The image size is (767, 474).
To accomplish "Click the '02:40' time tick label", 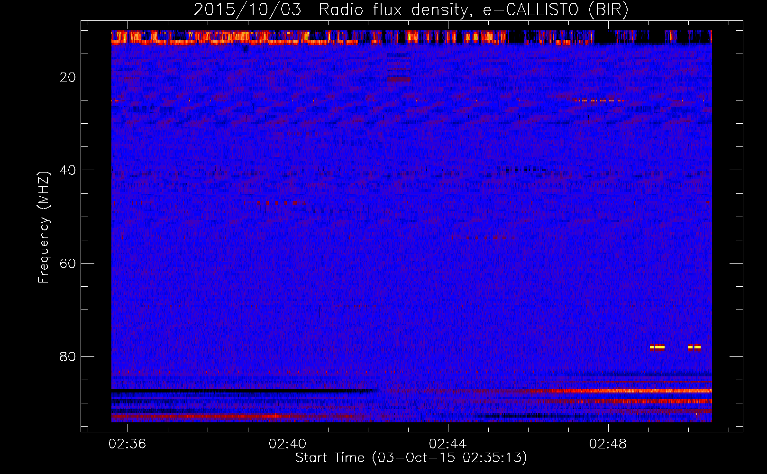I will click(288, 444).
